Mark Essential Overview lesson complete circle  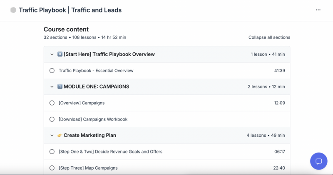52,71
